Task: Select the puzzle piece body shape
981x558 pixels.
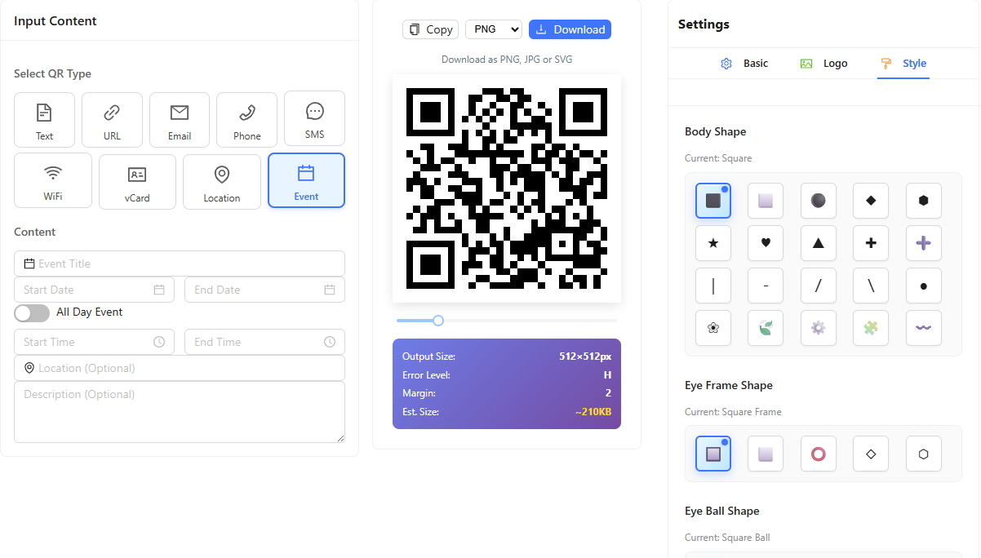Action: 871,328
